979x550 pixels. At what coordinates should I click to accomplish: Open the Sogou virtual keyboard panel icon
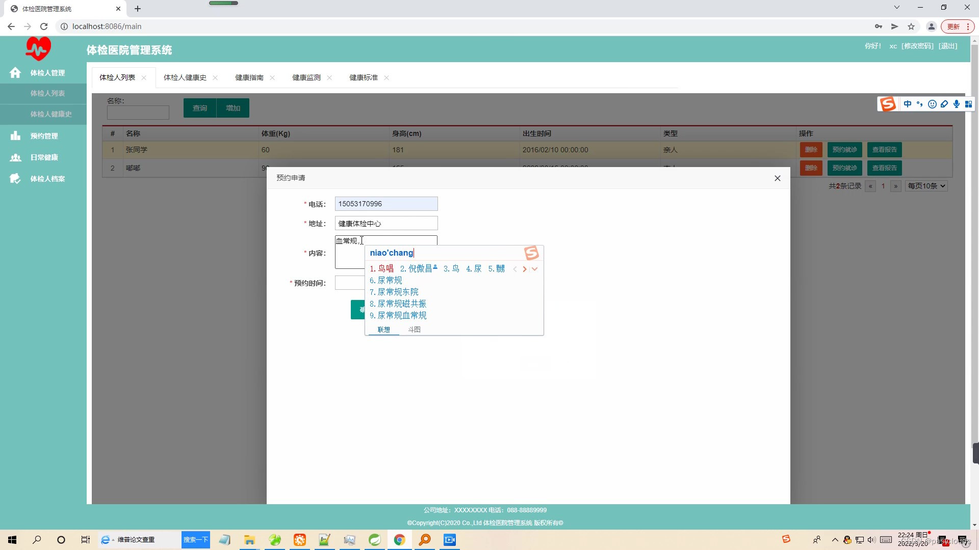(x=969, y=104)
